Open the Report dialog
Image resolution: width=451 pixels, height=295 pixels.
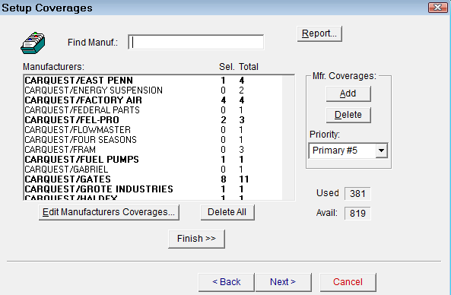click(319, 33)
